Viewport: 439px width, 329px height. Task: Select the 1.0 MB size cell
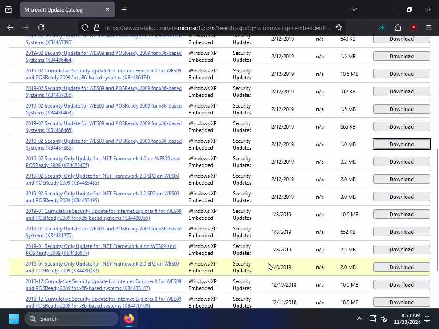[348, 144]
